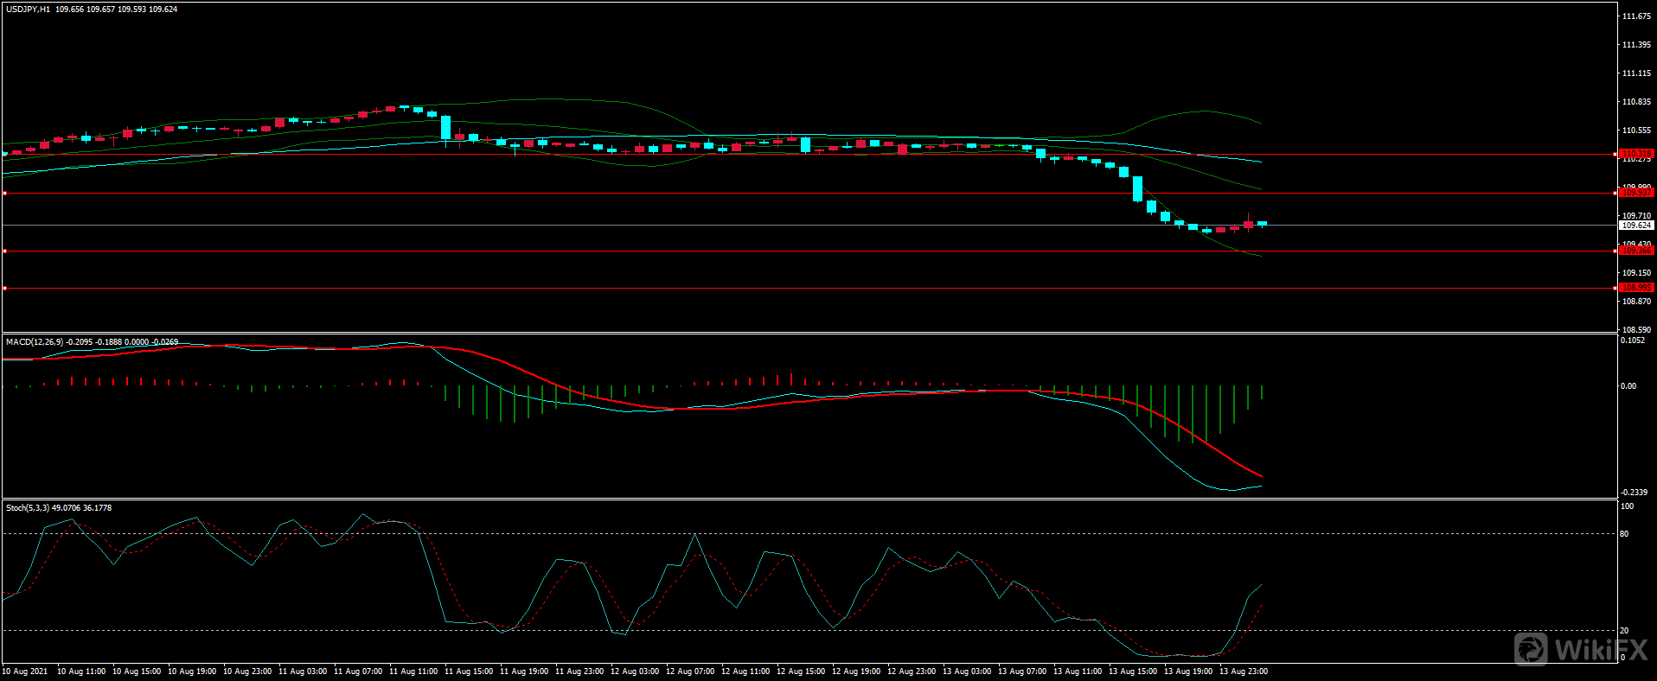The height and width of the screenshot is (681, 1657).
Task: Click the 11 Aug 15:00 time label
Action: tap(468, 671)
